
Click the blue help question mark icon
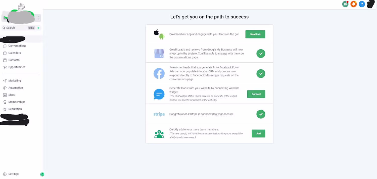click(x=362, y=4)
